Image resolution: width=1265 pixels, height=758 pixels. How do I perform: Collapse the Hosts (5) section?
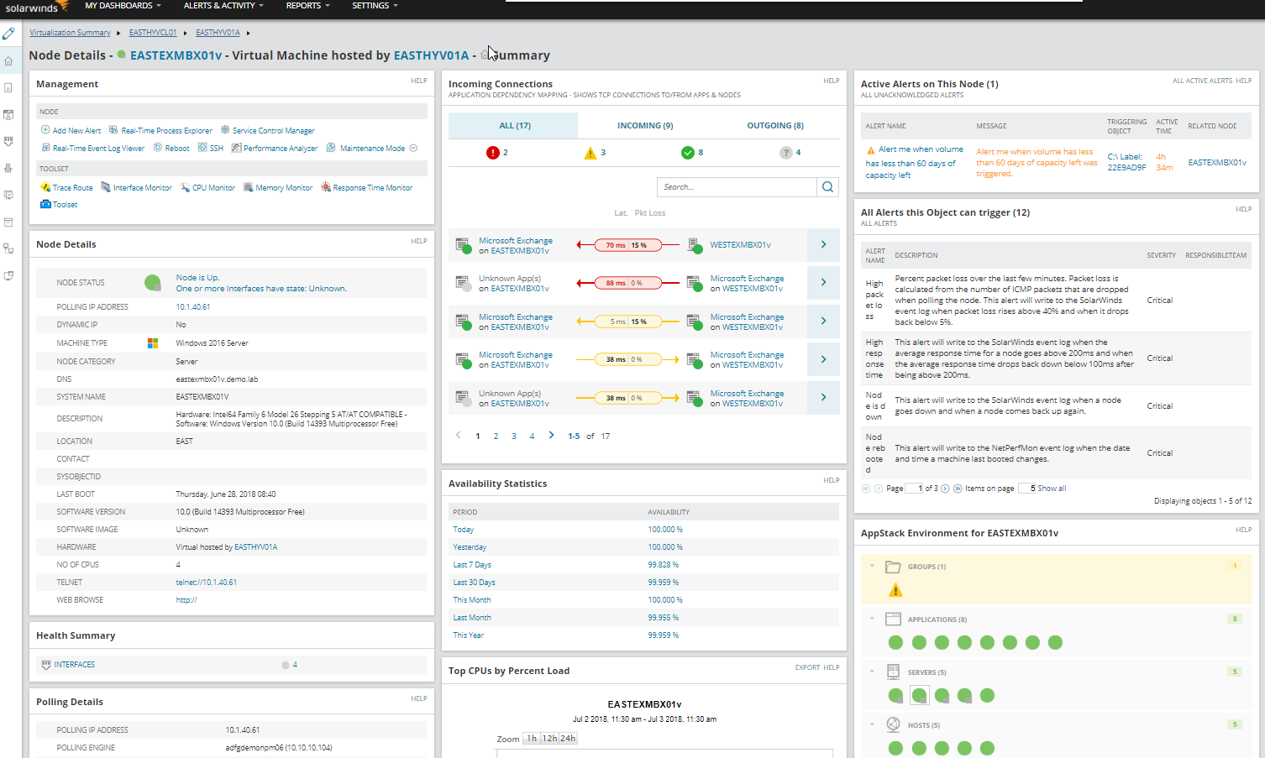(x=872, y=724)
